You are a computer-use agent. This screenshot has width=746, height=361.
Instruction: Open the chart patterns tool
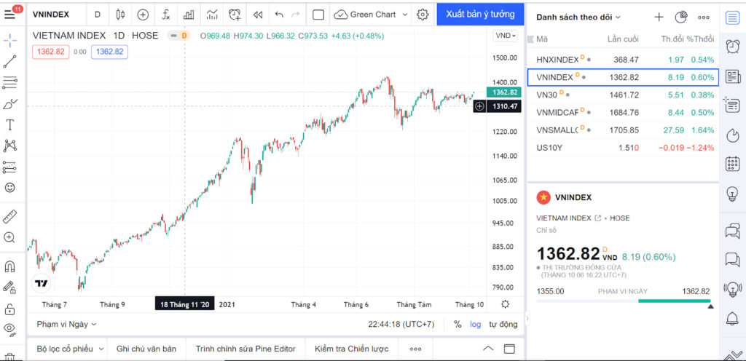10,146
